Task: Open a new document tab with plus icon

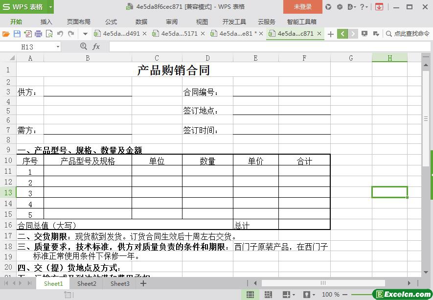Action: (331, 34)
